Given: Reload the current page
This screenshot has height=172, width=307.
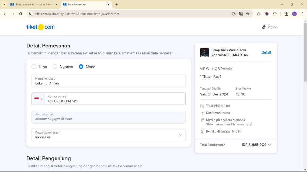Looking at the screenshot, I should 21,14.
